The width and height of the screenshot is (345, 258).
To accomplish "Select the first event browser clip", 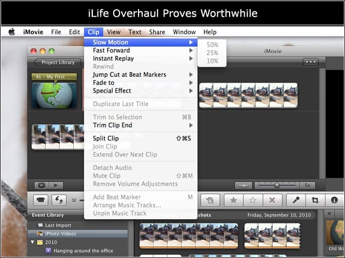I will point(189,236).
